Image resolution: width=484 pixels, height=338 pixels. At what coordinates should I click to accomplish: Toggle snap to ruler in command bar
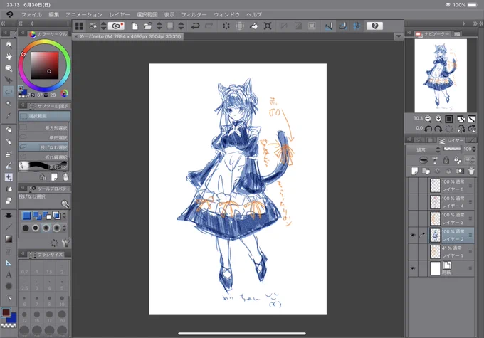coord(329,26)
